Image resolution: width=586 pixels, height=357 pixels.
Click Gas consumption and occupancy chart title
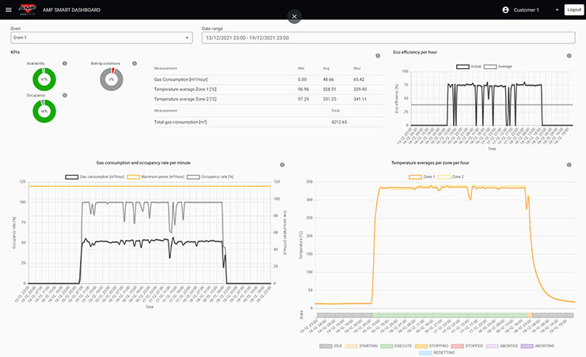pyautogui.click(x=143, y=163)
